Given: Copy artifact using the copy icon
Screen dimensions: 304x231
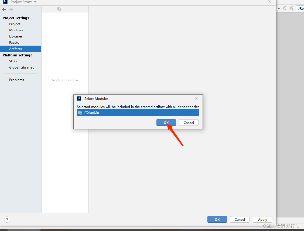Looking at the screenshot, I should [x=59, y=9].
